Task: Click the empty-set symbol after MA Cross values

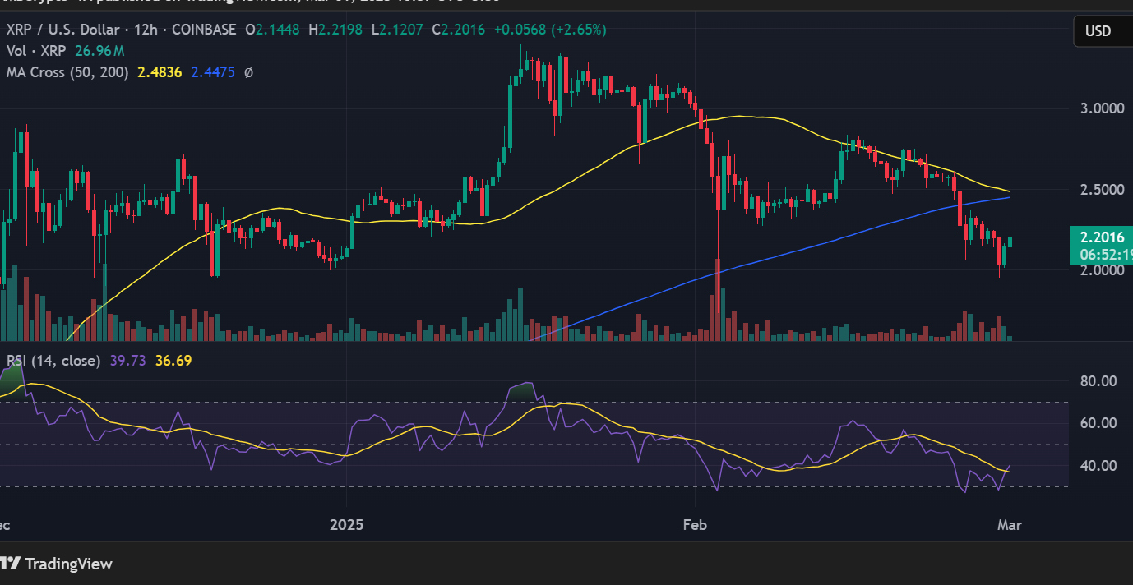Action: click(x=249, y=72)
